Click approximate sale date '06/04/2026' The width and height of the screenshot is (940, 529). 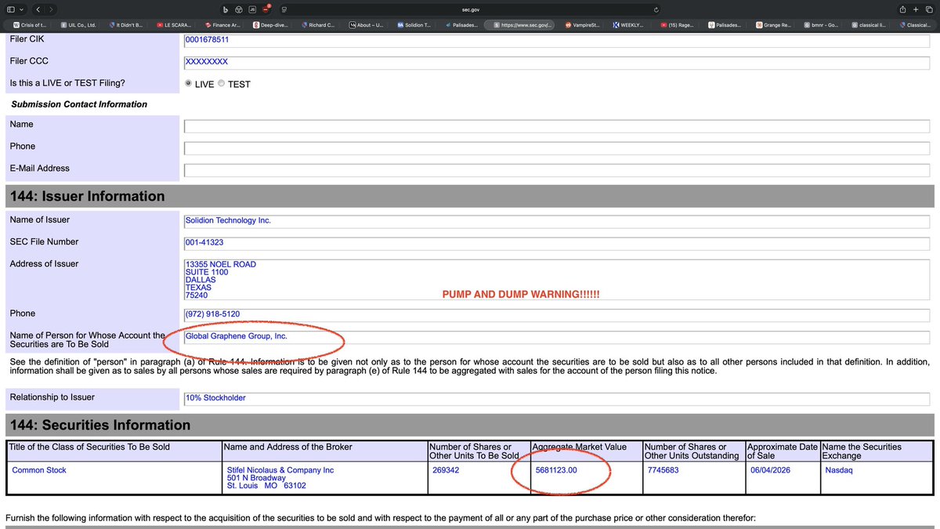pyautogui.click(x=772, y=470)
